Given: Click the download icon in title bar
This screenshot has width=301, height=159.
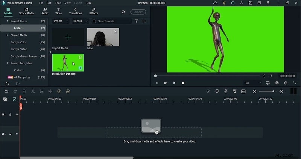Looking at the screenshot, I should tap(268, 3).
